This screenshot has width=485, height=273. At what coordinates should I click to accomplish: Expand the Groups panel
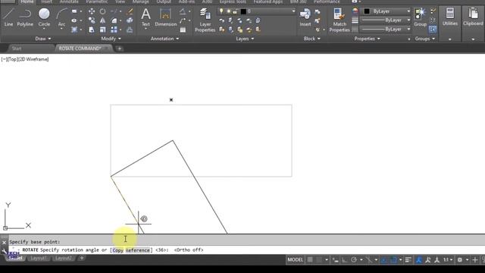pos(424,39)
